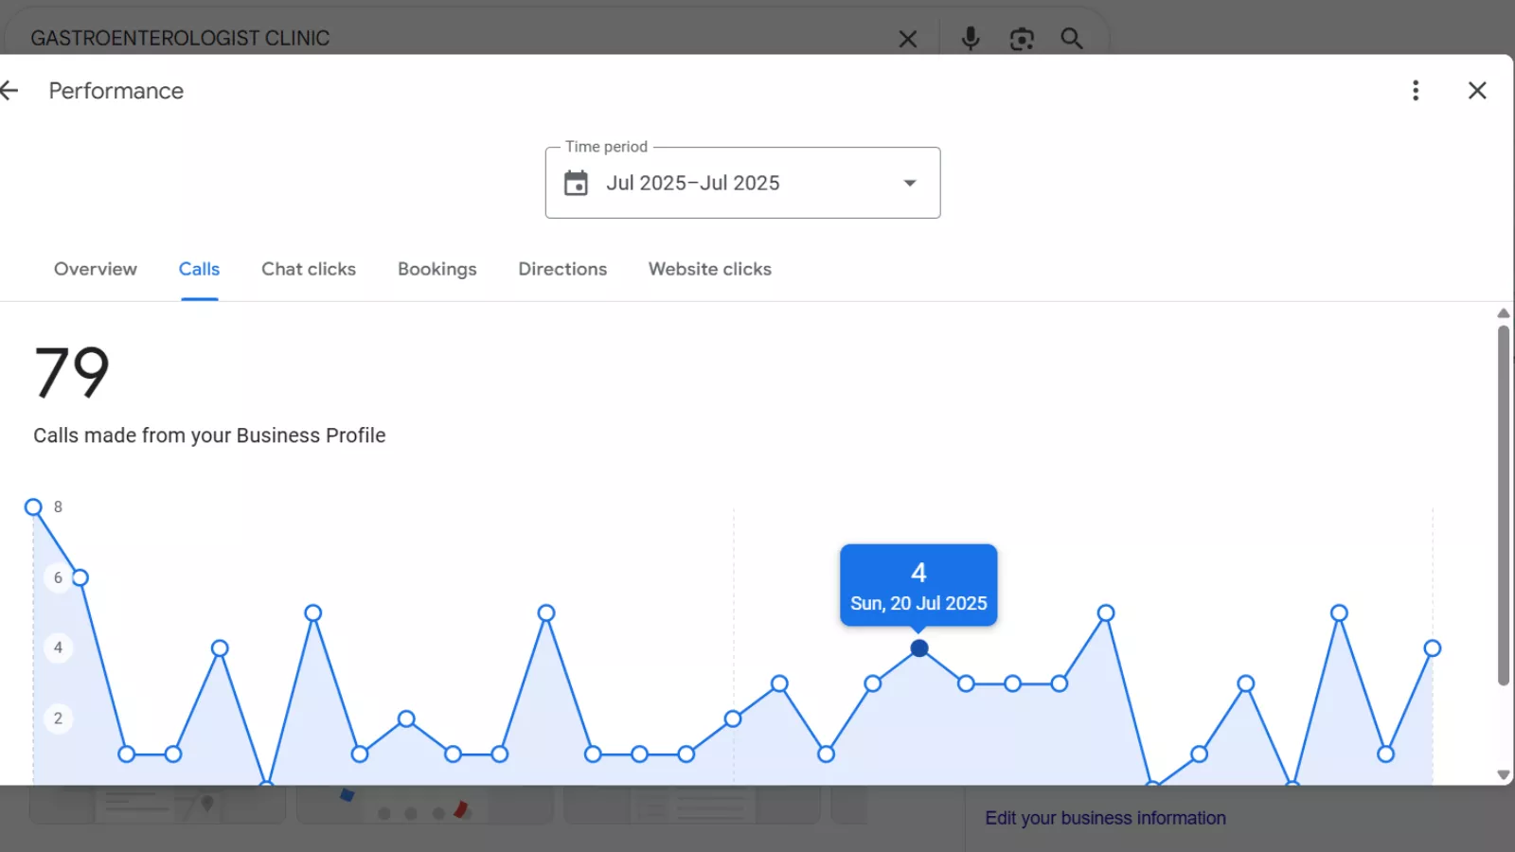
Task: Click the back arrow beside Performance
Action: 10,91
